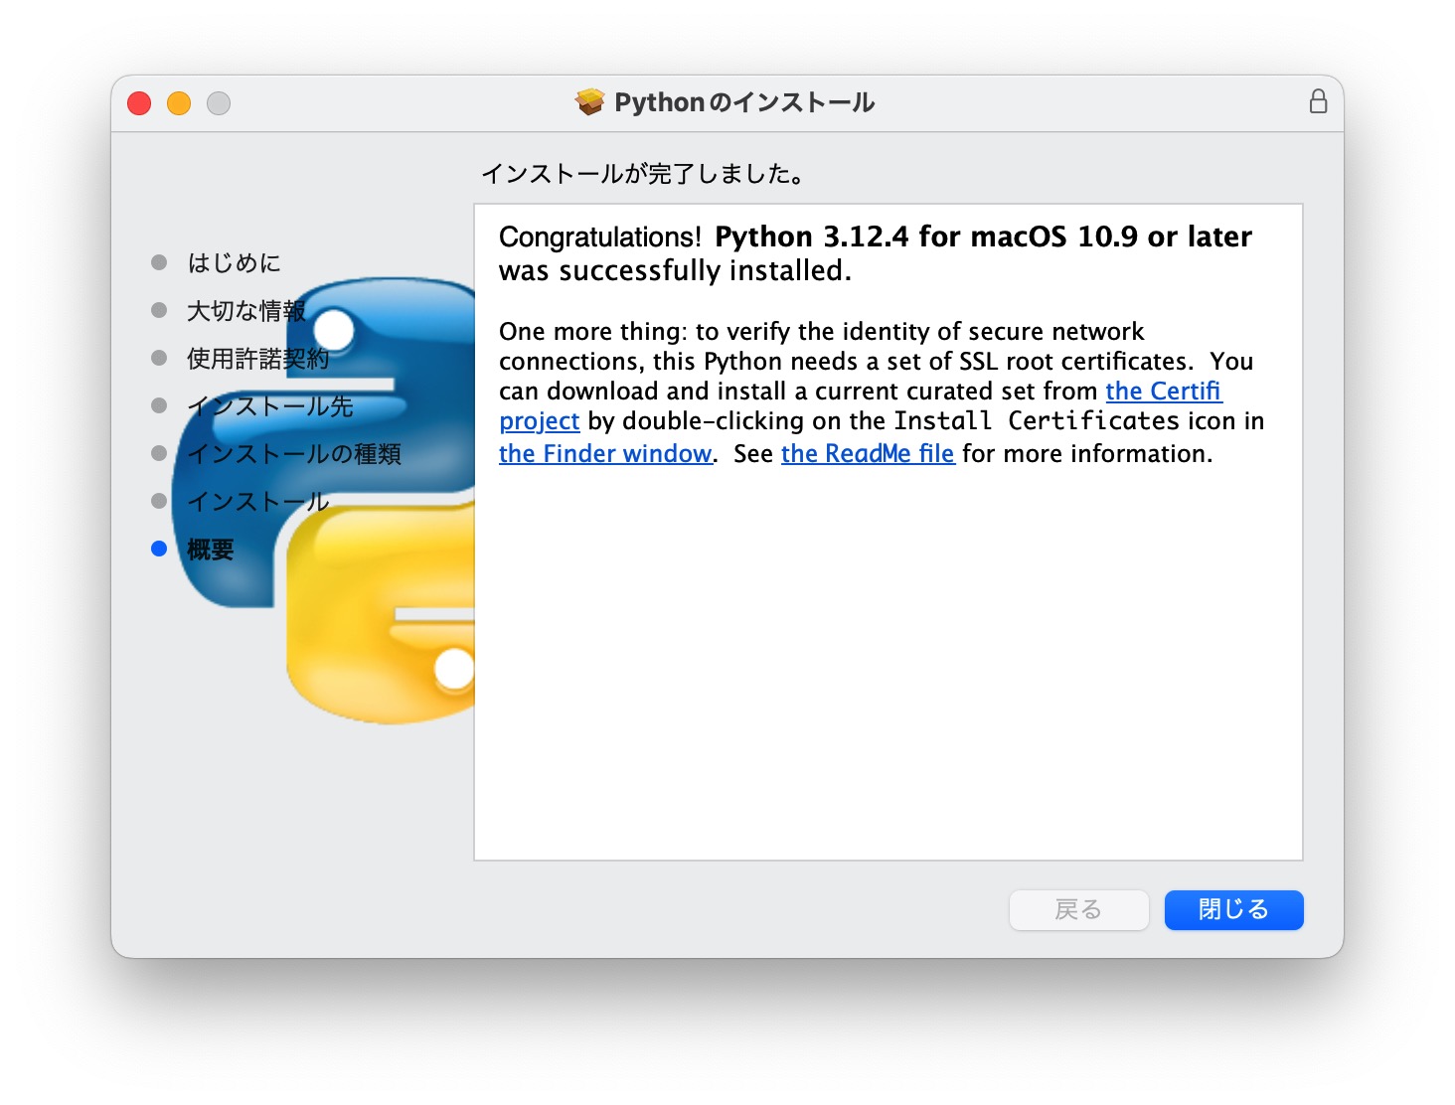Follow the ReadMe file link
Screen dimensions: 1455x1105
tap(867, 454)
